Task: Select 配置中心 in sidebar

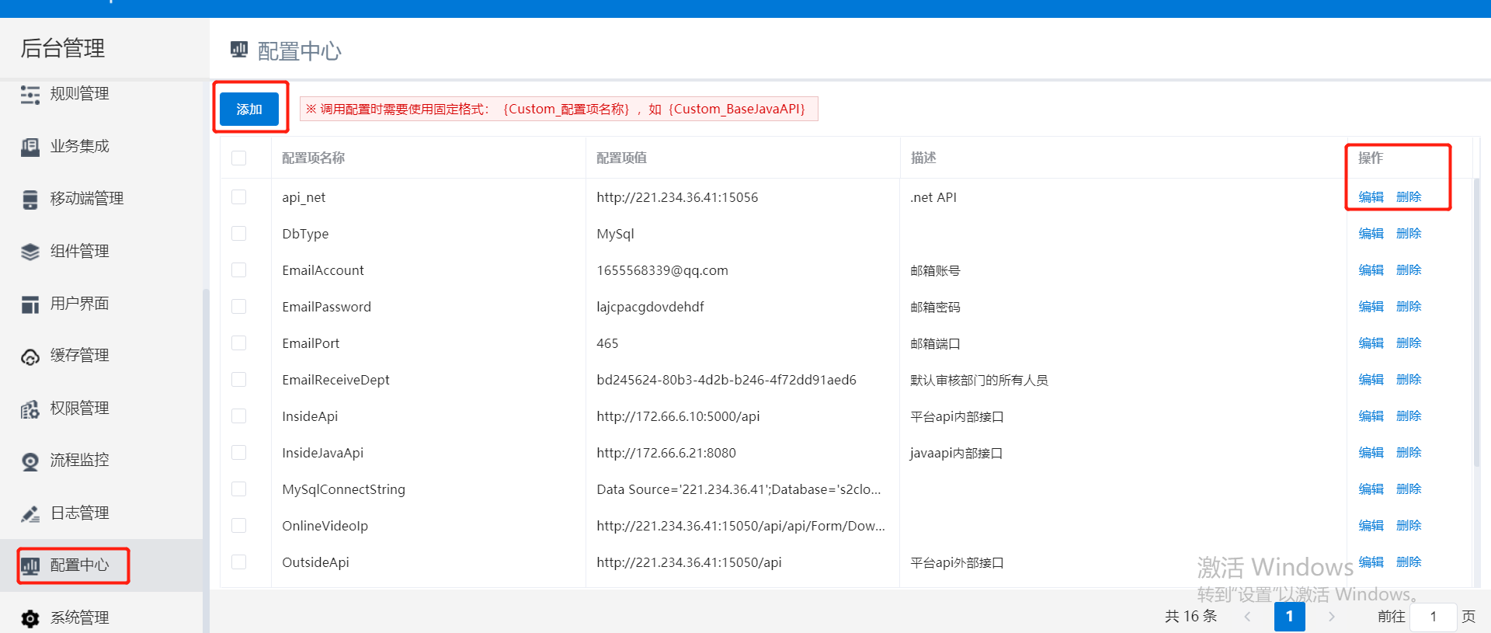Action: coord(80,565)
